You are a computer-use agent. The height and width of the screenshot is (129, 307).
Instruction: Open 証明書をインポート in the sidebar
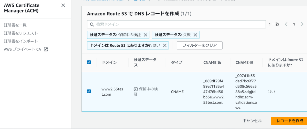[21, 41]
